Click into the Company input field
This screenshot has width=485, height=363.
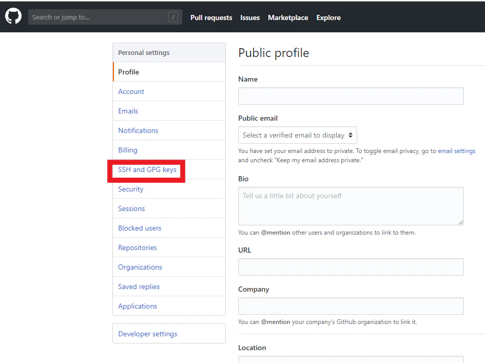click(x=351, y=305)
